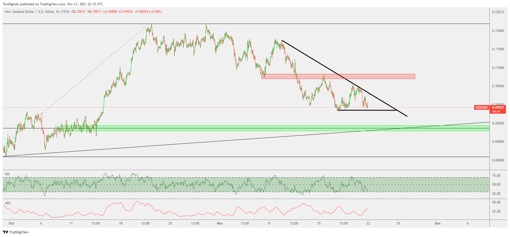Click the 0.68500 price axis label
The image size is (510, 237).
coord(498,160)
